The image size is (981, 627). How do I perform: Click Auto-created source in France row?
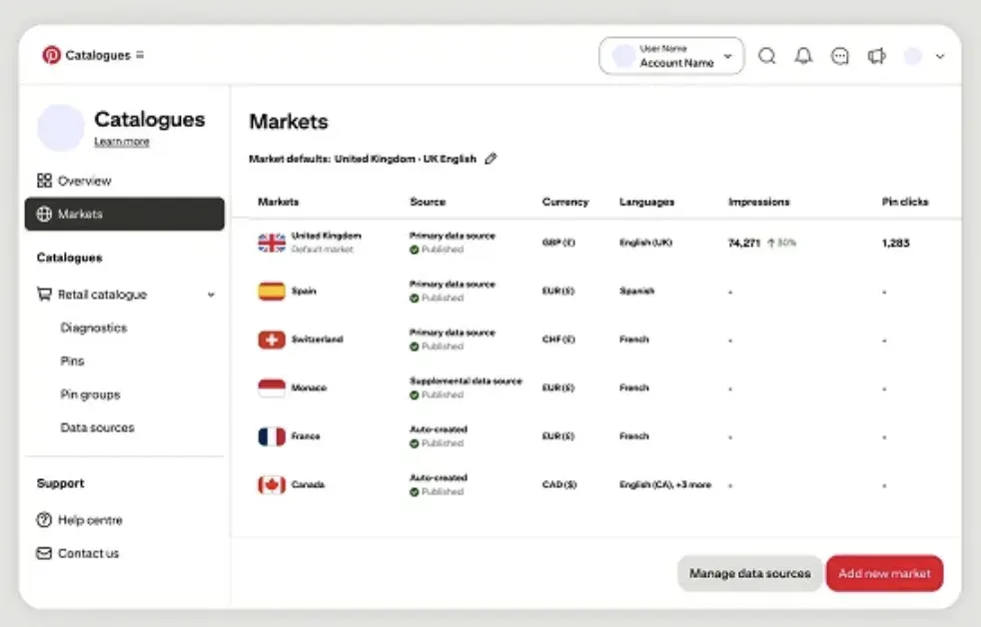tap(439, 429)
